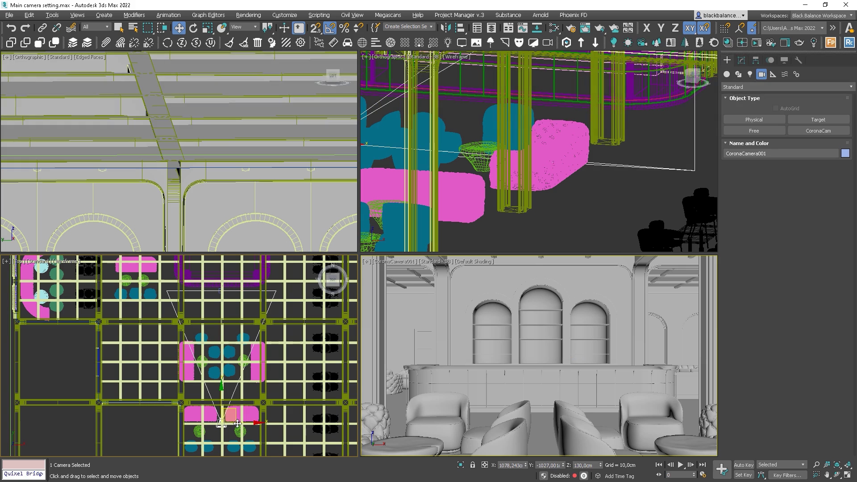
Task: Open the Graph Editors menu
Action: click(208, 15)
